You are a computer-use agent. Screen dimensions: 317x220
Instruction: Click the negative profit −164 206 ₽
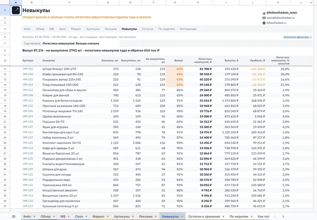tap(257, 69)
